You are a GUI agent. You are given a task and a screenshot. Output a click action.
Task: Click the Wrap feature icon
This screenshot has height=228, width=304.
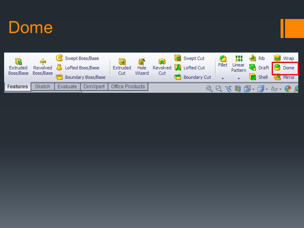click(277, 58)
